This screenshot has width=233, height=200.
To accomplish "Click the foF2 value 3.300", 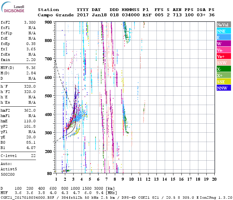I will 30,22.
